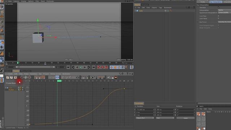Open the Interpolation Spline dropdown
This screenshot has height=130, width=231.
[225, 10]
